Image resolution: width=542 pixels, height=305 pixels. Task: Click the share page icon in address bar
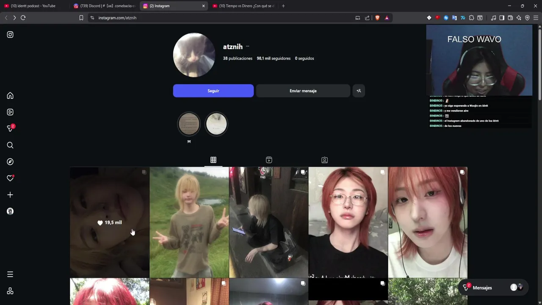(367, 18)
